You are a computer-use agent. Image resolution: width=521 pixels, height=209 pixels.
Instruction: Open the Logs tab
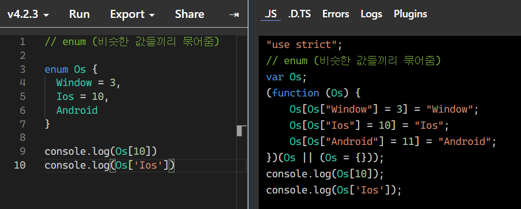coord(371,14)
